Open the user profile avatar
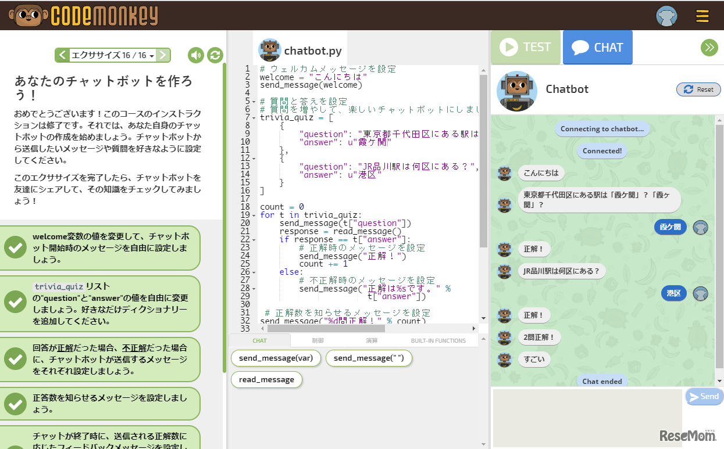724x449 pixels. tap(666, 16)
